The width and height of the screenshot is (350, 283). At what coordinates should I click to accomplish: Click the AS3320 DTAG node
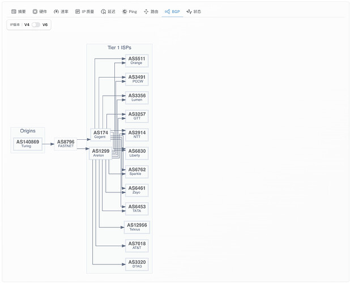click(x=137, y=264)
